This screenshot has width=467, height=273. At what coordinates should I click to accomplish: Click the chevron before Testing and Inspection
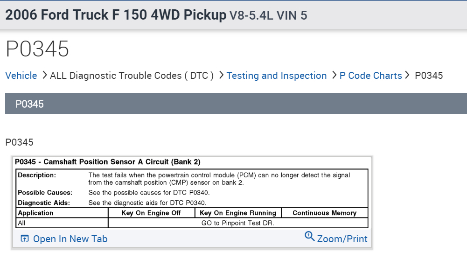point(221,75)
